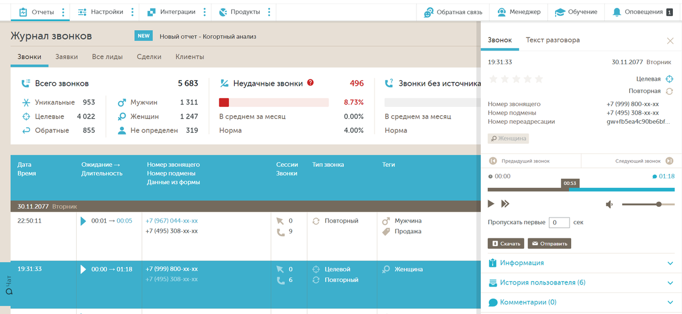
Task: Click the Скачать button
Action: pos(506,244)
